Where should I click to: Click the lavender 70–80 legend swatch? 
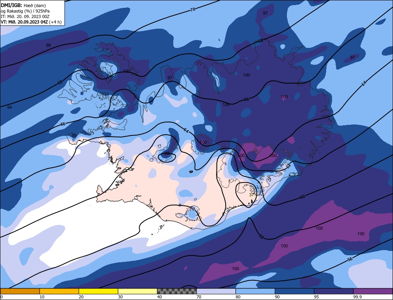[x=216, y=291]
